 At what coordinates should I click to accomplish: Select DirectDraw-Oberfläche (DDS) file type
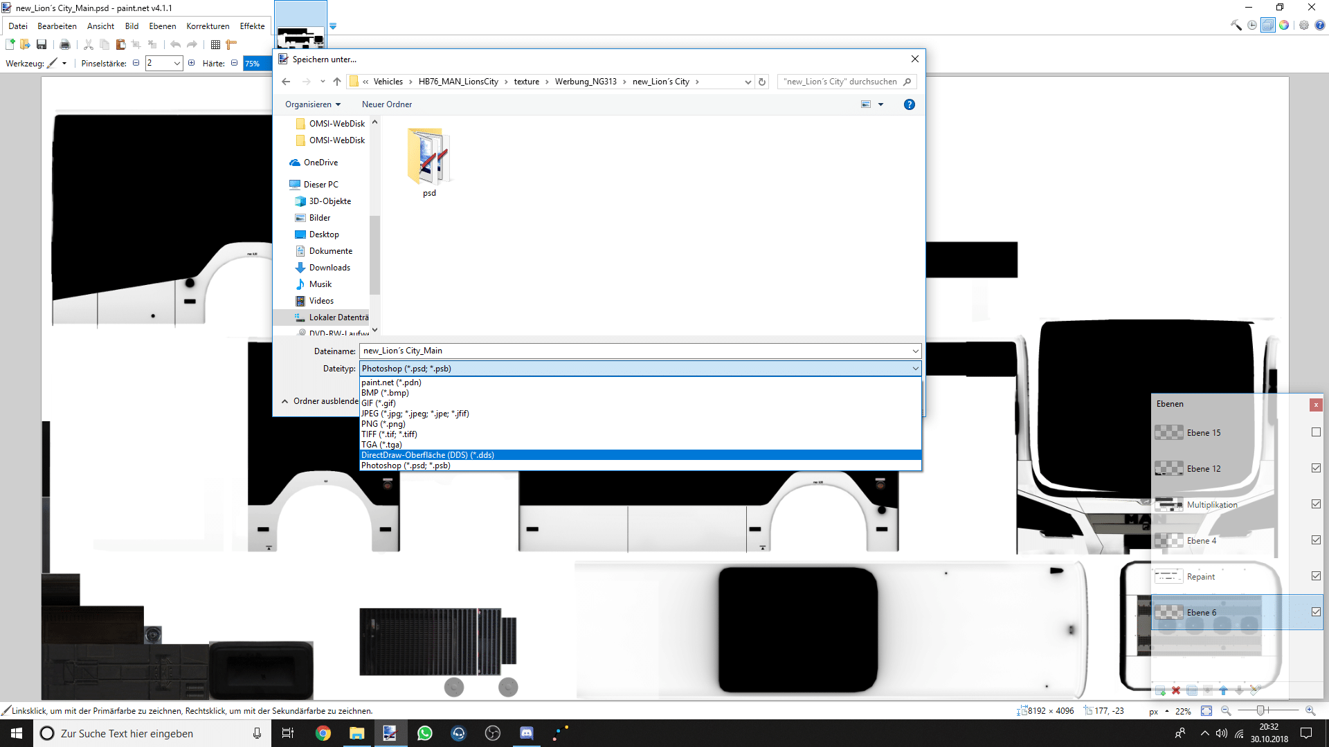[x=428, y=455]
